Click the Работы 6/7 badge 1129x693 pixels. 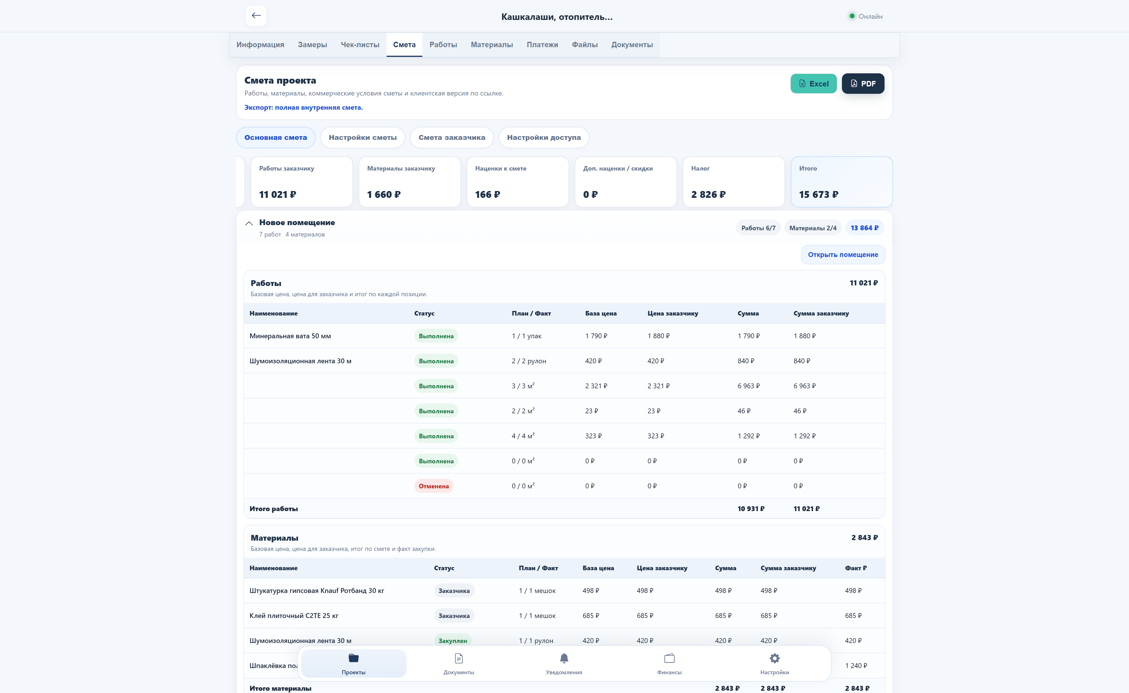[x=758, y=228]
